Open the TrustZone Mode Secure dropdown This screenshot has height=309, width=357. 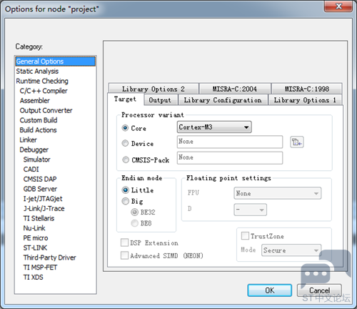click(291, 250)
